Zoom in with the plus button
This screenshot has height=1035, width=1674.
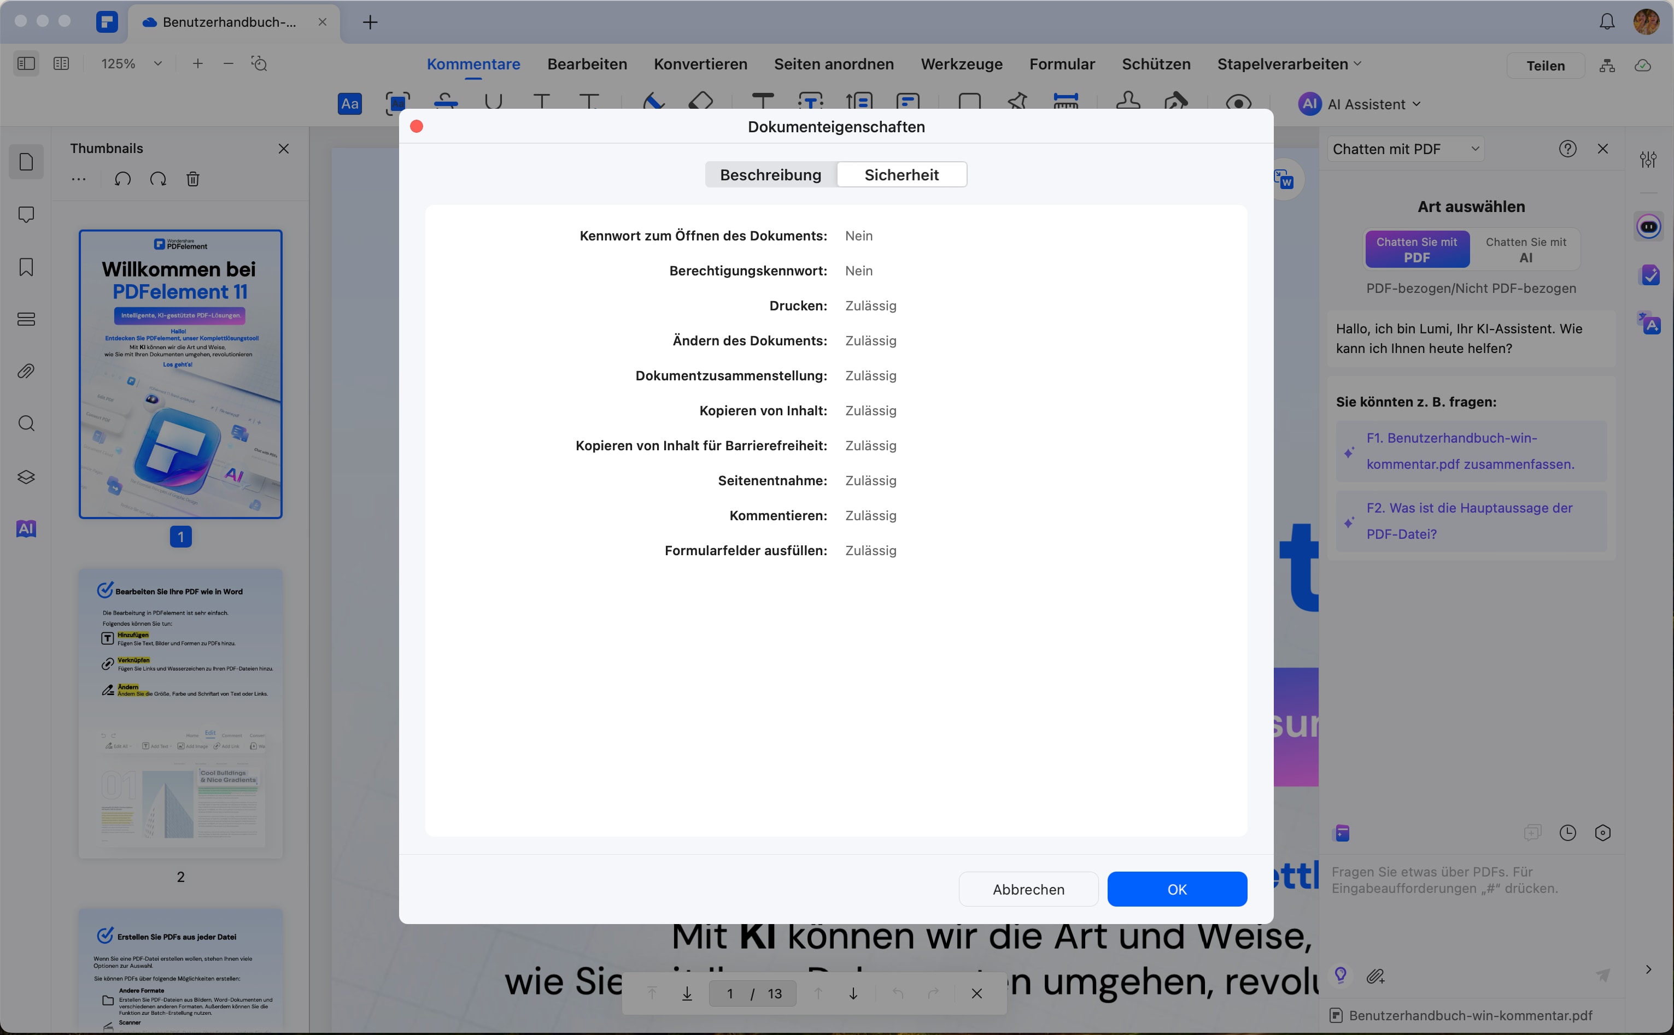click(197, 63)
